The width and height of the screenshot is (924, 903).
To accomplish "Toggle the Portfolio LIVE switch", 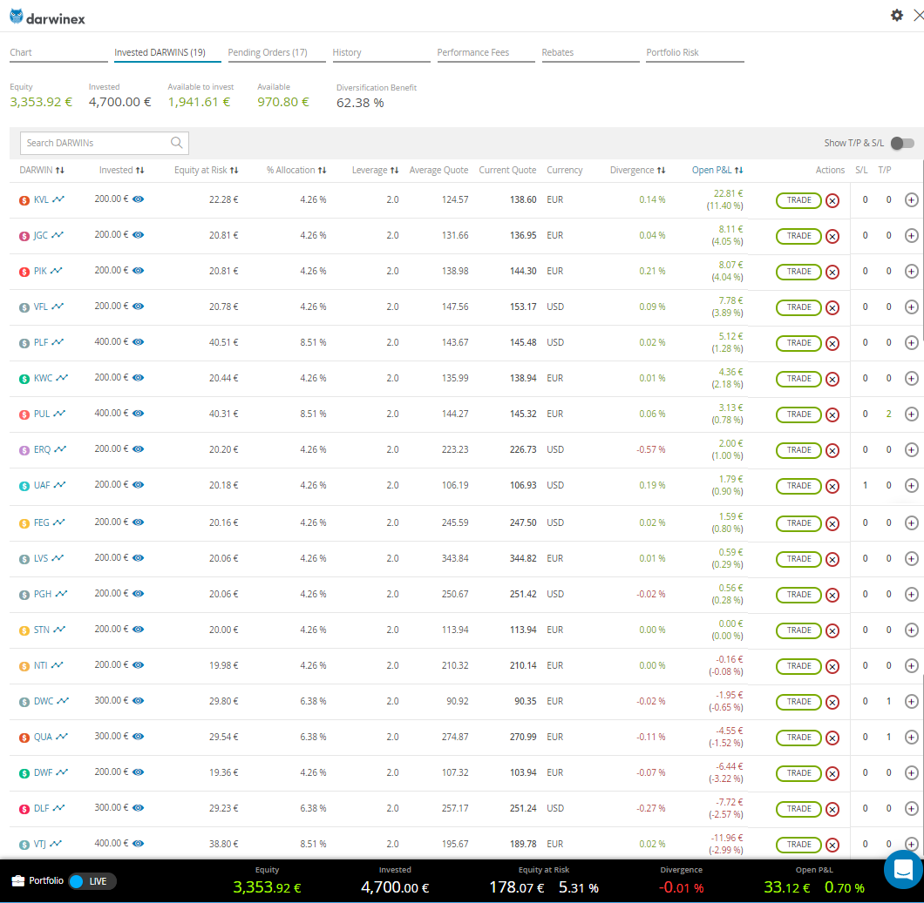I will pyautogui.click(x=92, y=881).
